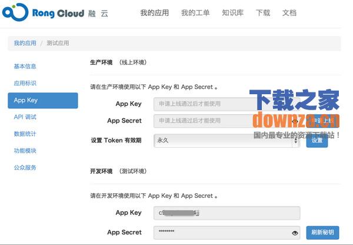
Task: Click the 刷新秘钥 button
Action: (322, 233)
